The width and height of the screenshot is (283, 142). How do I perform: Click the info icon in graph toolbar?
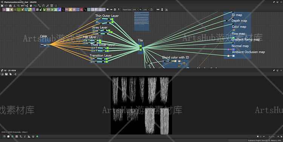coord(14,6)
